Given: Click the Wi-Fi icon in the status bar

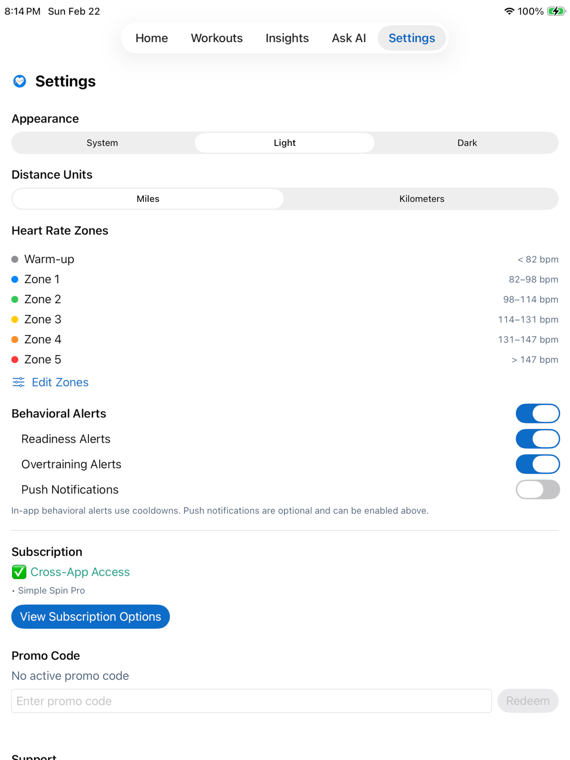Looking at the screenshot, I should point(509,11).
